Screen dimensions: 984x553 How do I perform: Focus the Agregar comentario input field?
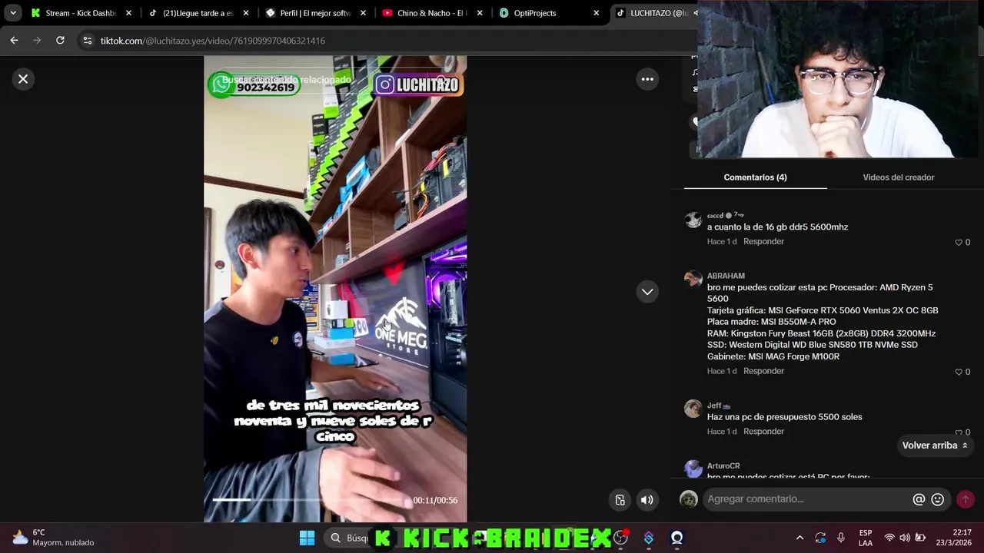(x=807, y=499)
